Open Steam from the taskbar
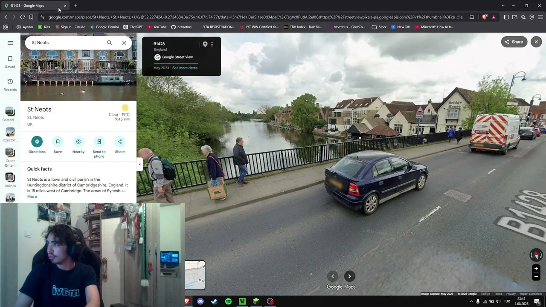This screenshot has height=307, width=546. (214, 301)
